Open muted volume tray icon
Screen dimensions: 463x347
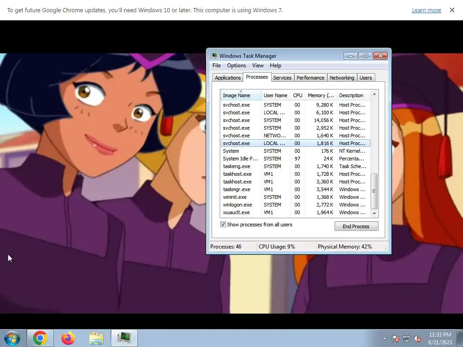coord(417,338)
